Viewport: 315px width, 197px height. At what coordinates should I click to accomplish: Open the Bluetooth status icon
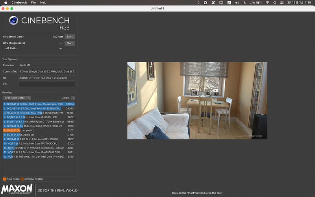coord(245,3)
